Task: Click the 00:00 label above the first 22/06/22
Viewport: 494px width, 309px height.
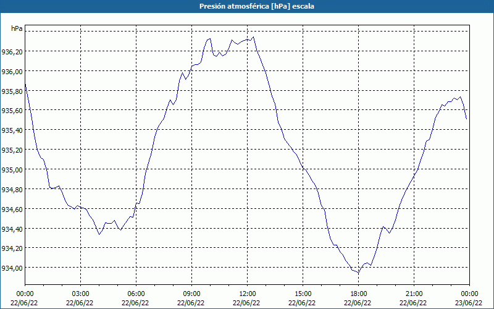Action: click(25, 294)
